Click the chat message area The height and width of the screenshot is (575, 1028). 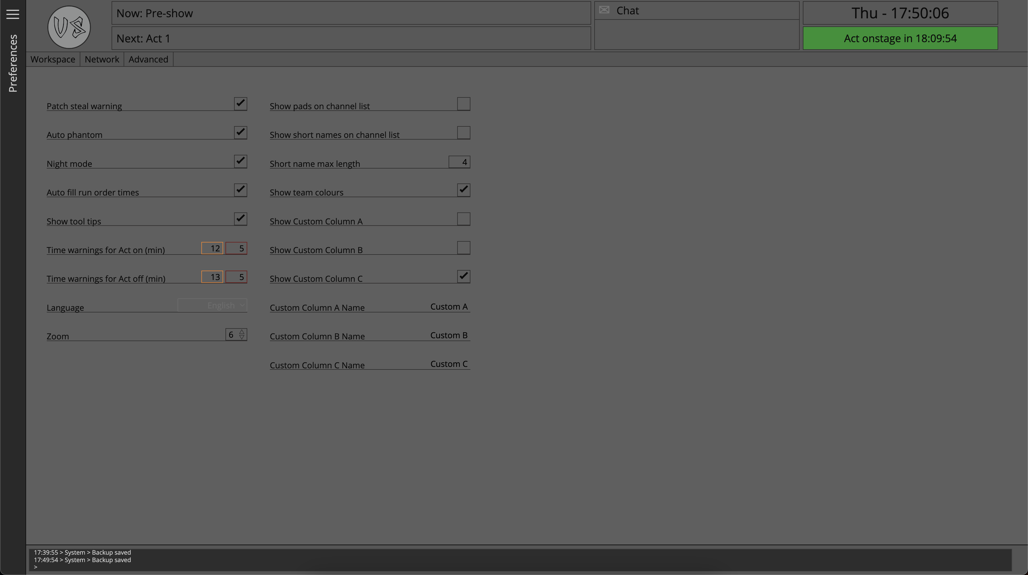[x=697, y=35]
